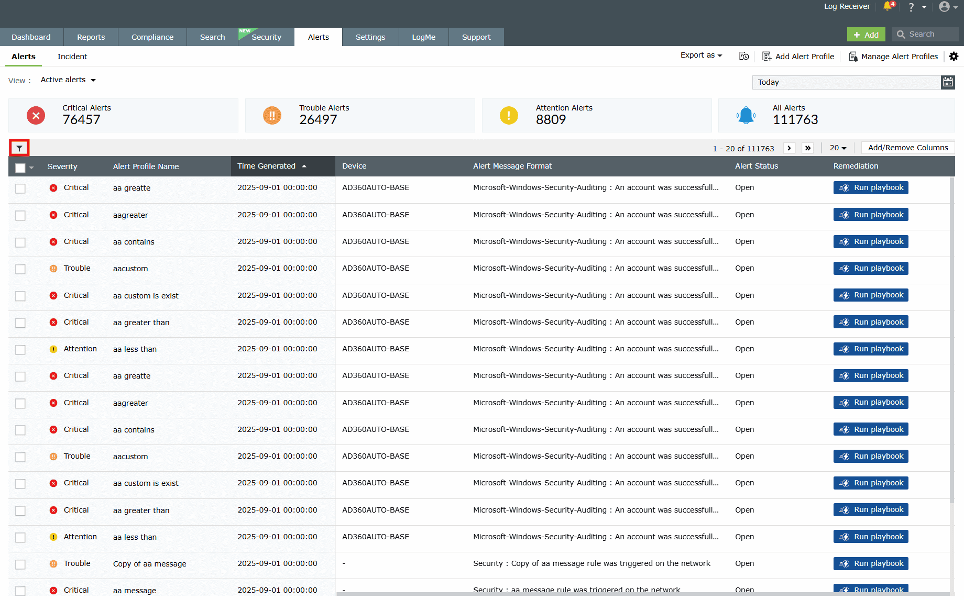Click the schedule export icon next to Export as
964x600 pixels.
pyautogui.click(x=743, y=56)
